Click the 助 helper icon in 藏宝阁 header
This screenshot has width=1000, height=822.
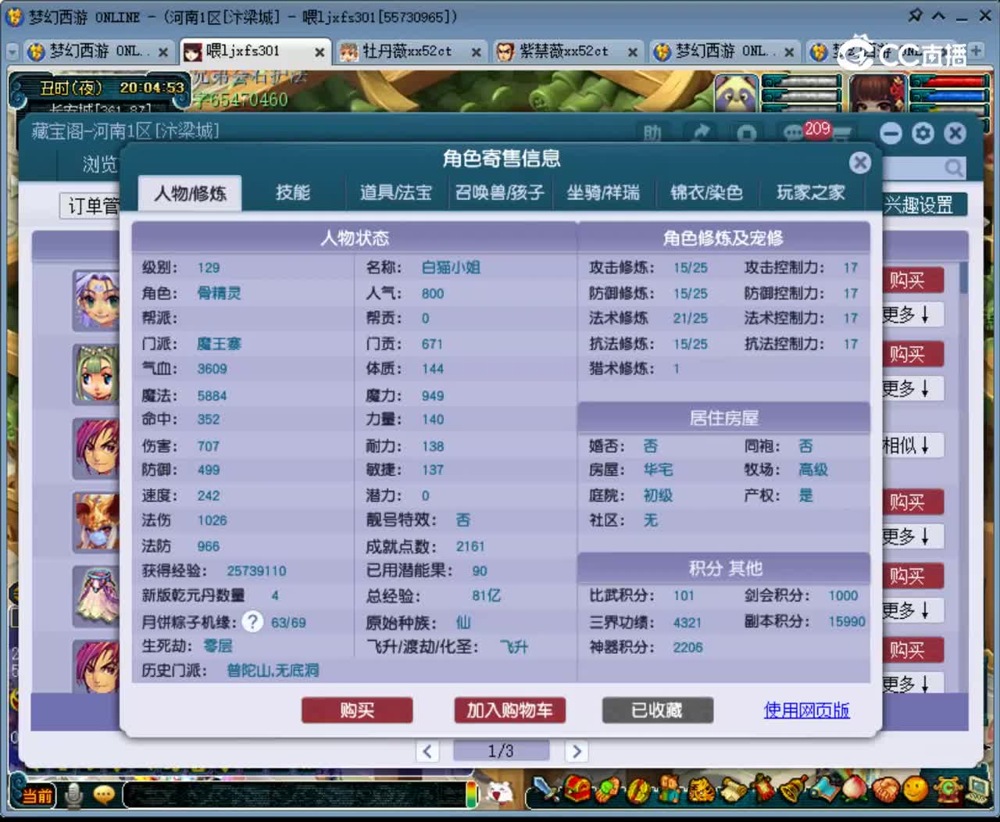point(653,134)
